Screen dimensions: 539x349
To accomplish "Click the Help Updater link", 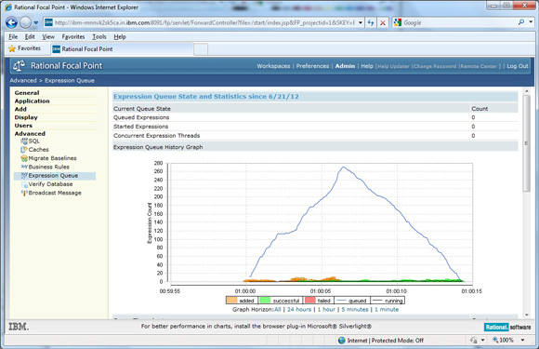I will click(394, 66).
